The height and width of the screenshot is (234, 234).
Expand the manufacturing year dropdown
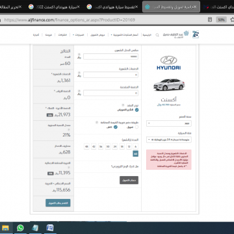pyautogui.click(x=169, y=123)
